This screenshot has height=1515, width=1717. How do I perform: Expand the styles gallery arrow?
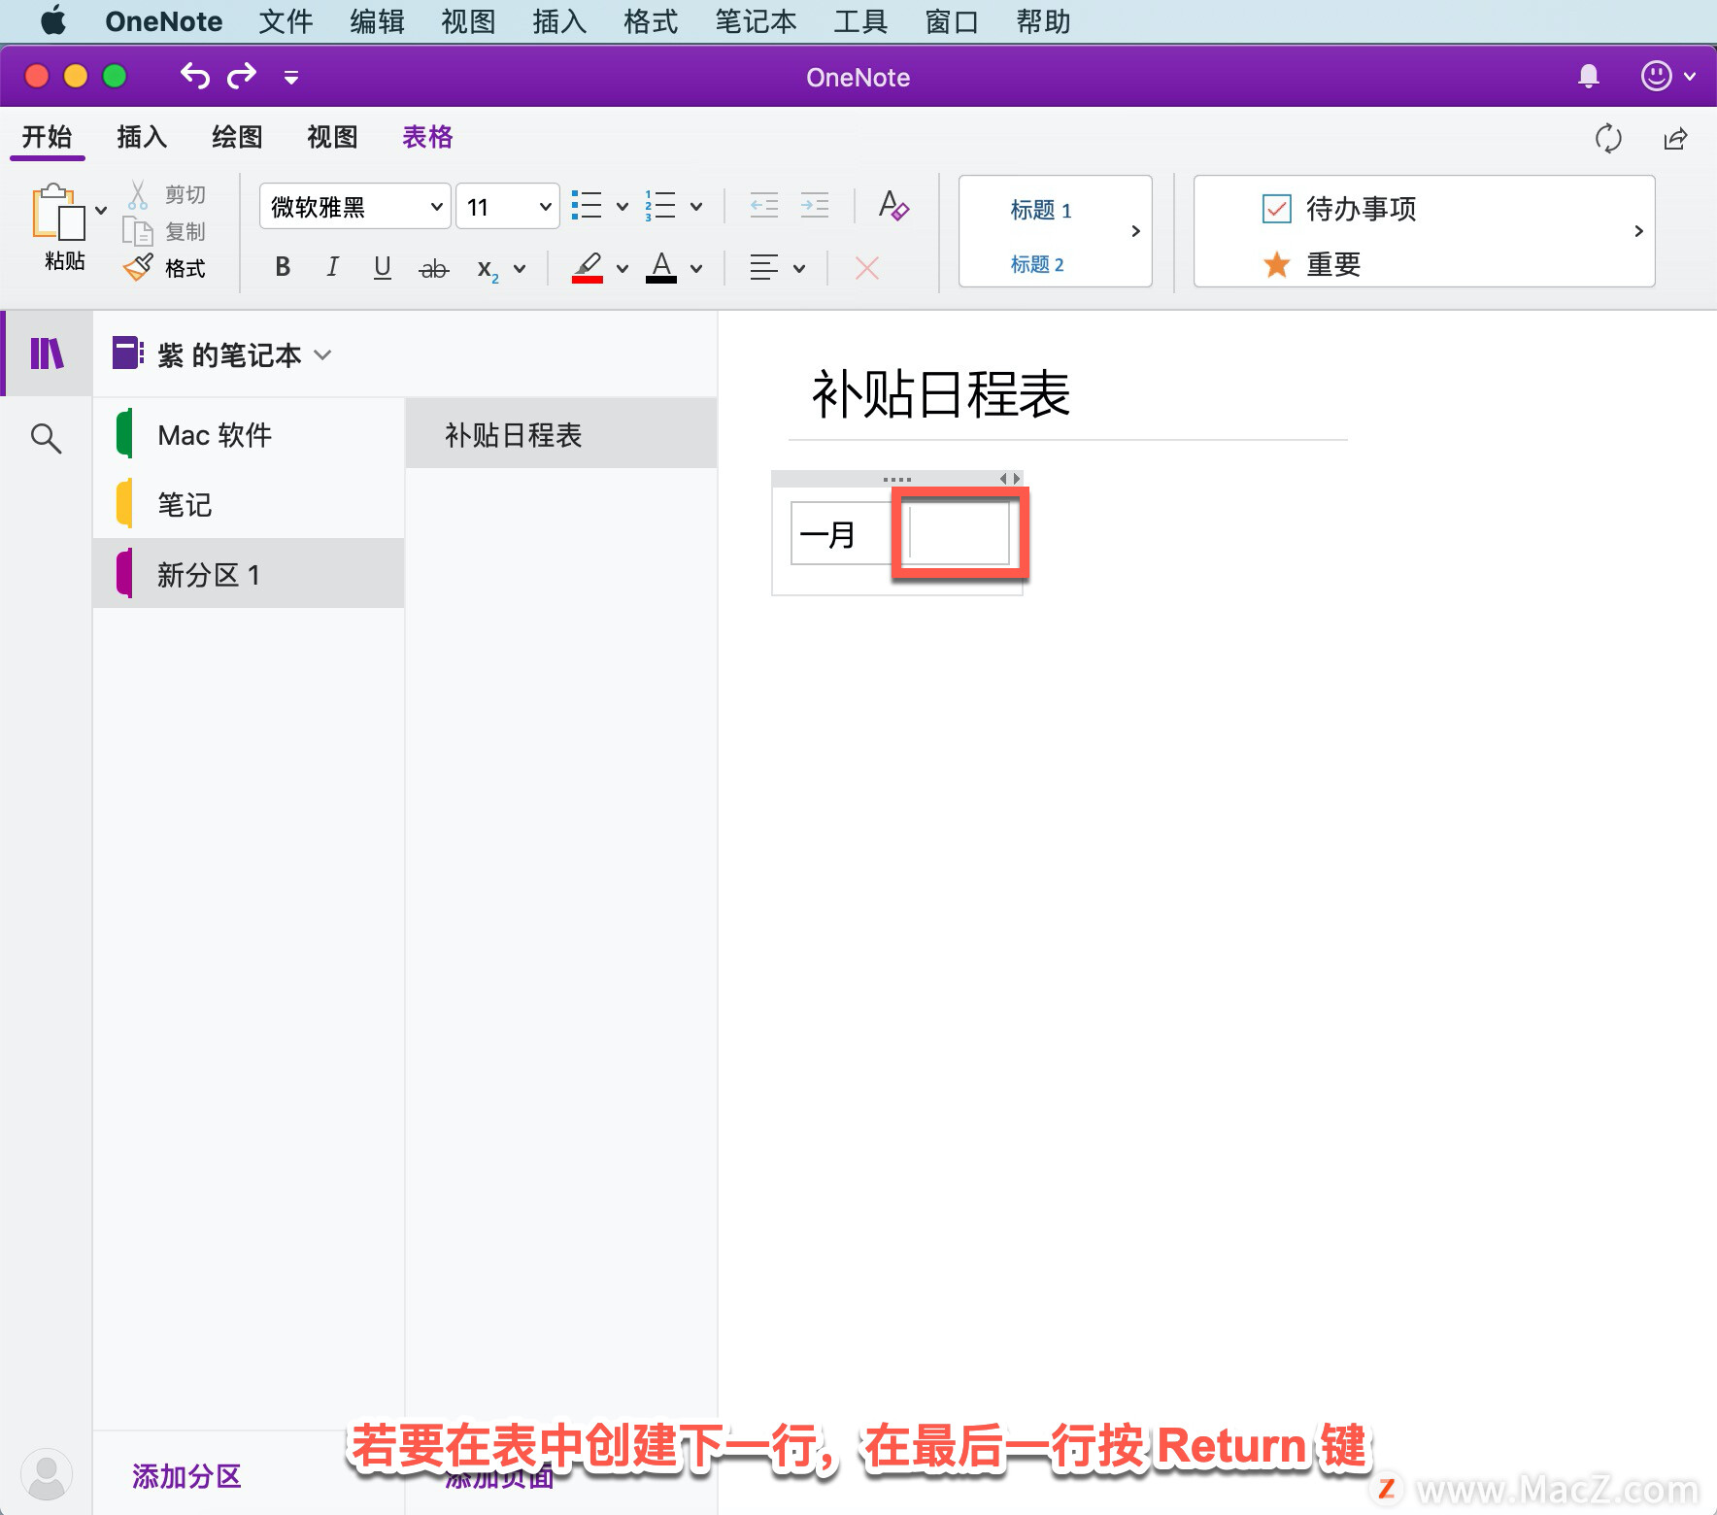click(x=1135, y=231)
